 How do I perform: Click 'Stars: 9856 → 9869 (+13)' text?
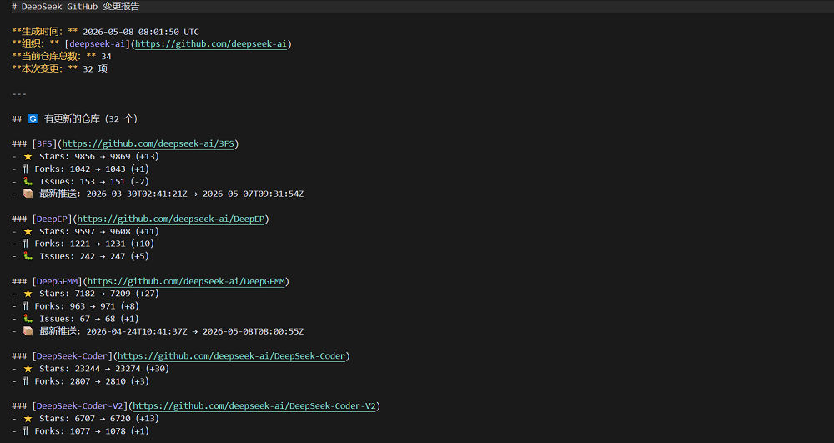point(99,156)
